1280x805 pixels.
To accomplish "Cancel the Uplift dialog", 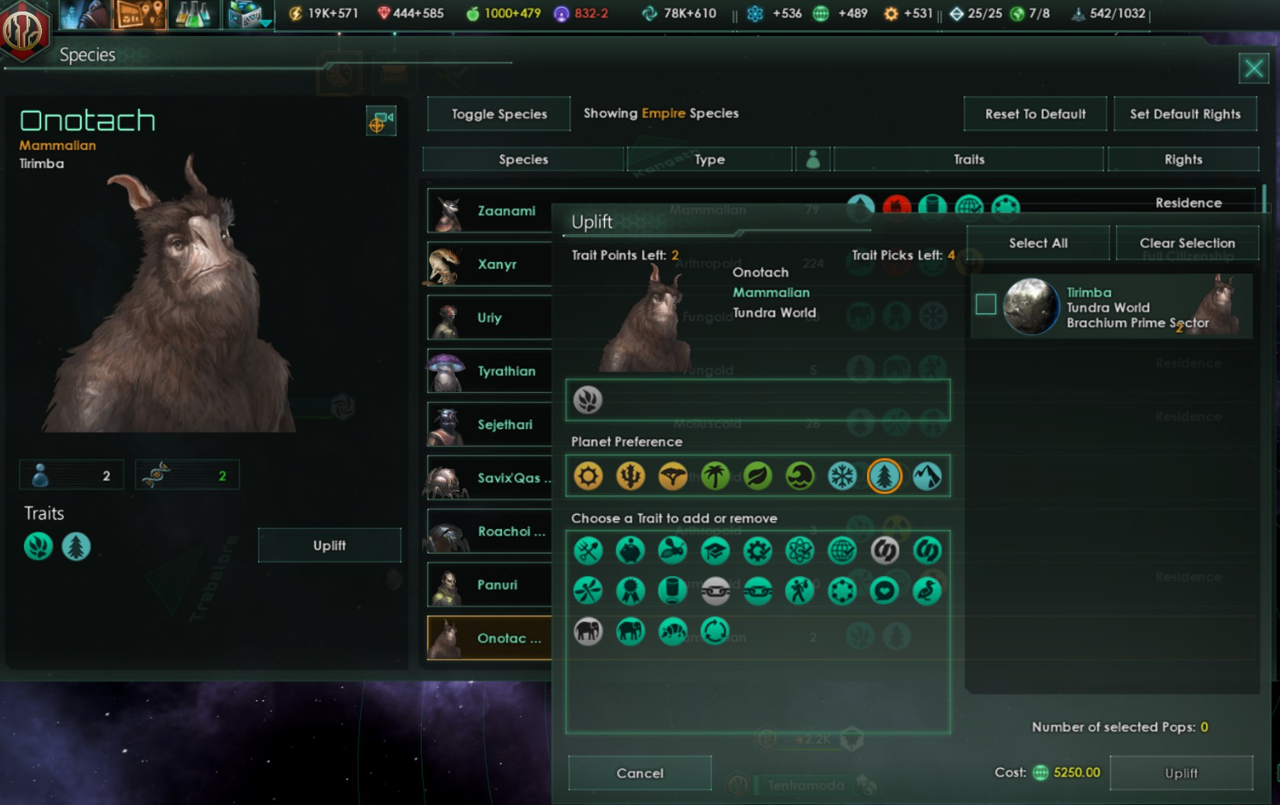I will pos(640,773).
